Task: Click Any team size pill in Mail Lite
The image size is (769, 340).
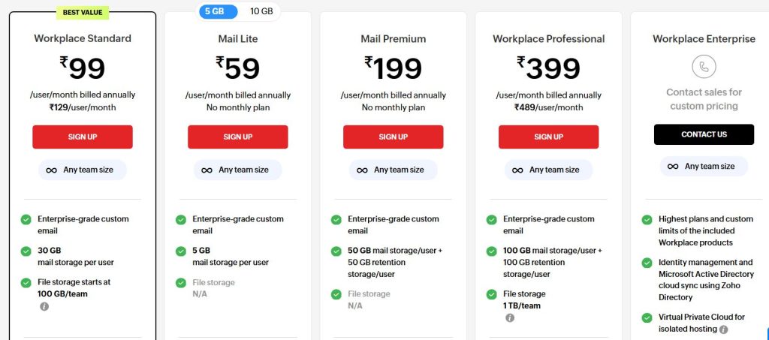Action: (x=238, y=170)
